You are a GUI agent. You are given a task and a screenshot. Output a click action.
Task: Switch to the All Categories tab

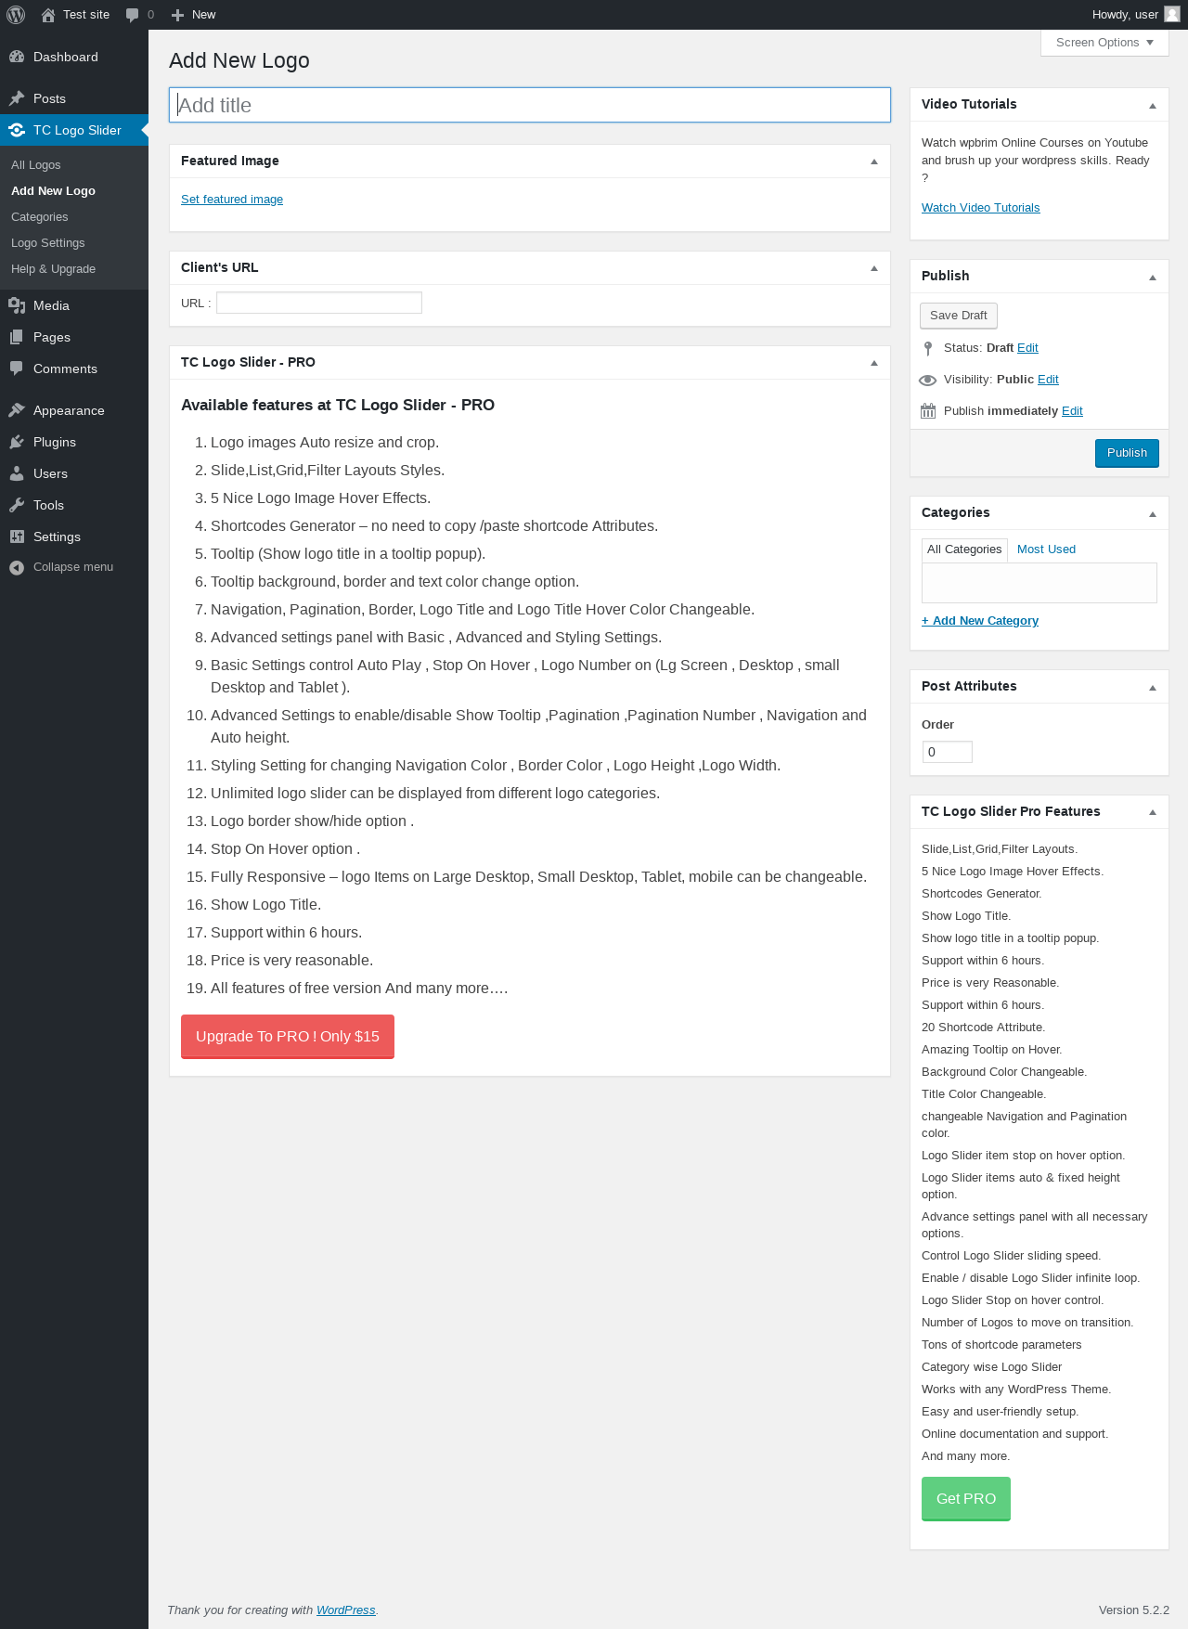pos(964,549)
